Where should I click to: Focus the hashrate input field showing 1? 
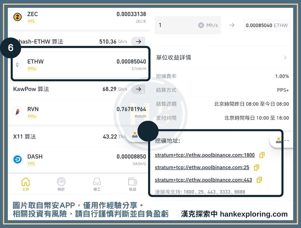point(188,25)
